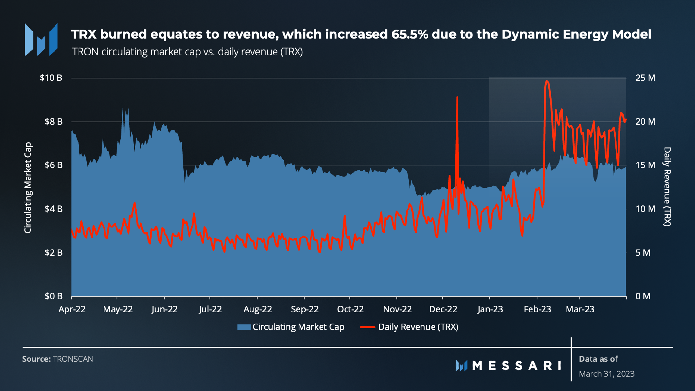Click the Jul-22 x-axis label
Screen dimensions: 695x391
pyautogui.click(x=210, y=309)
